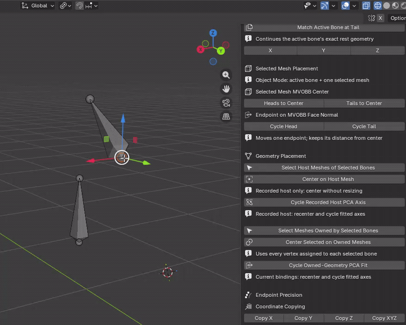Image resolution: width=406 pixels, height=325 pixels.
Task: Click the Selected Mesh MVOBB Center icon
Action: point(248,91)
